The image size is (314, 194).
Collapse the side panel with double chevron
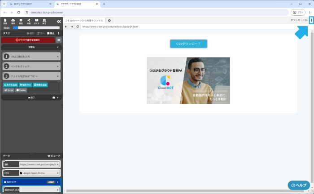coord(58,21)
